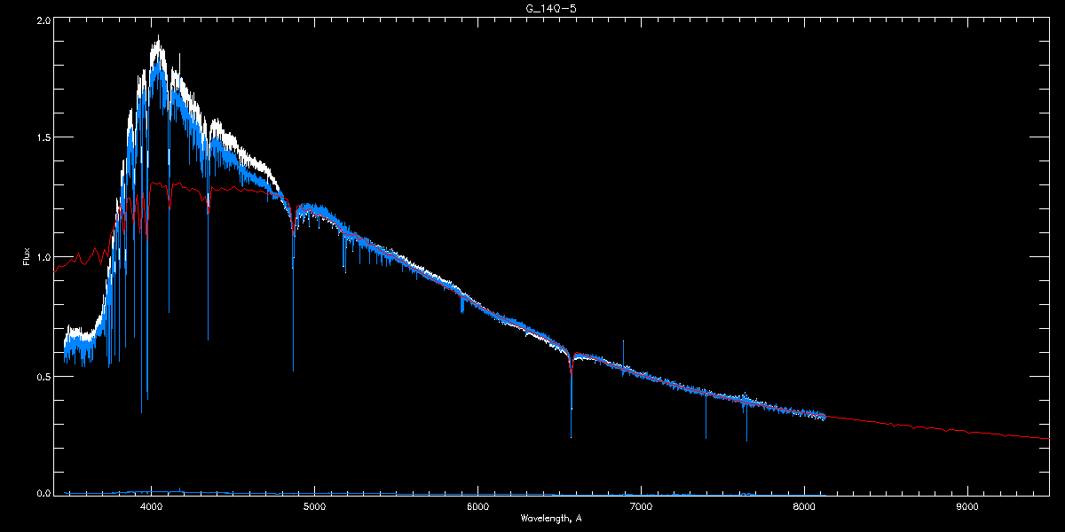
Task: Select the 0.0 flux tick label
Action: click(x=43, y=493)
